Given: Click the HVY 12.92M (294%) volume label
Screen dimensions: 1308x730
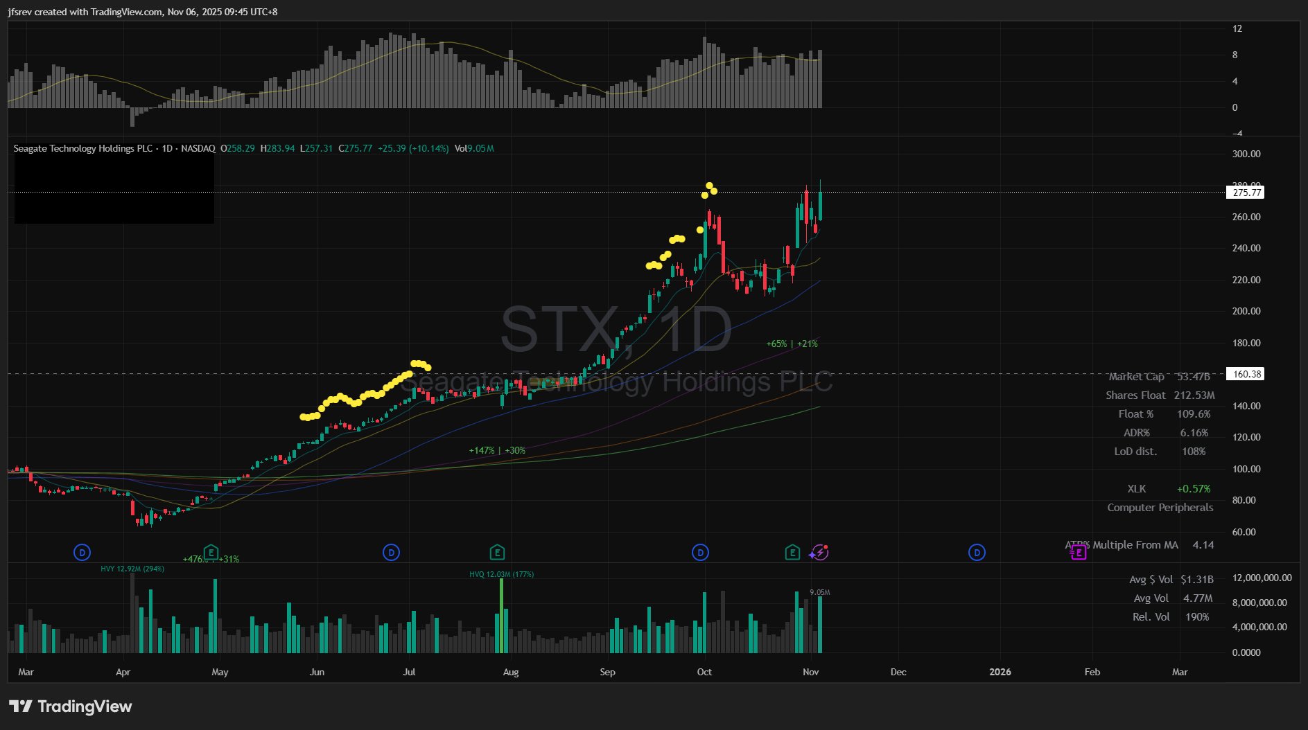Looking at the screenshot, I should click(132, 569).
